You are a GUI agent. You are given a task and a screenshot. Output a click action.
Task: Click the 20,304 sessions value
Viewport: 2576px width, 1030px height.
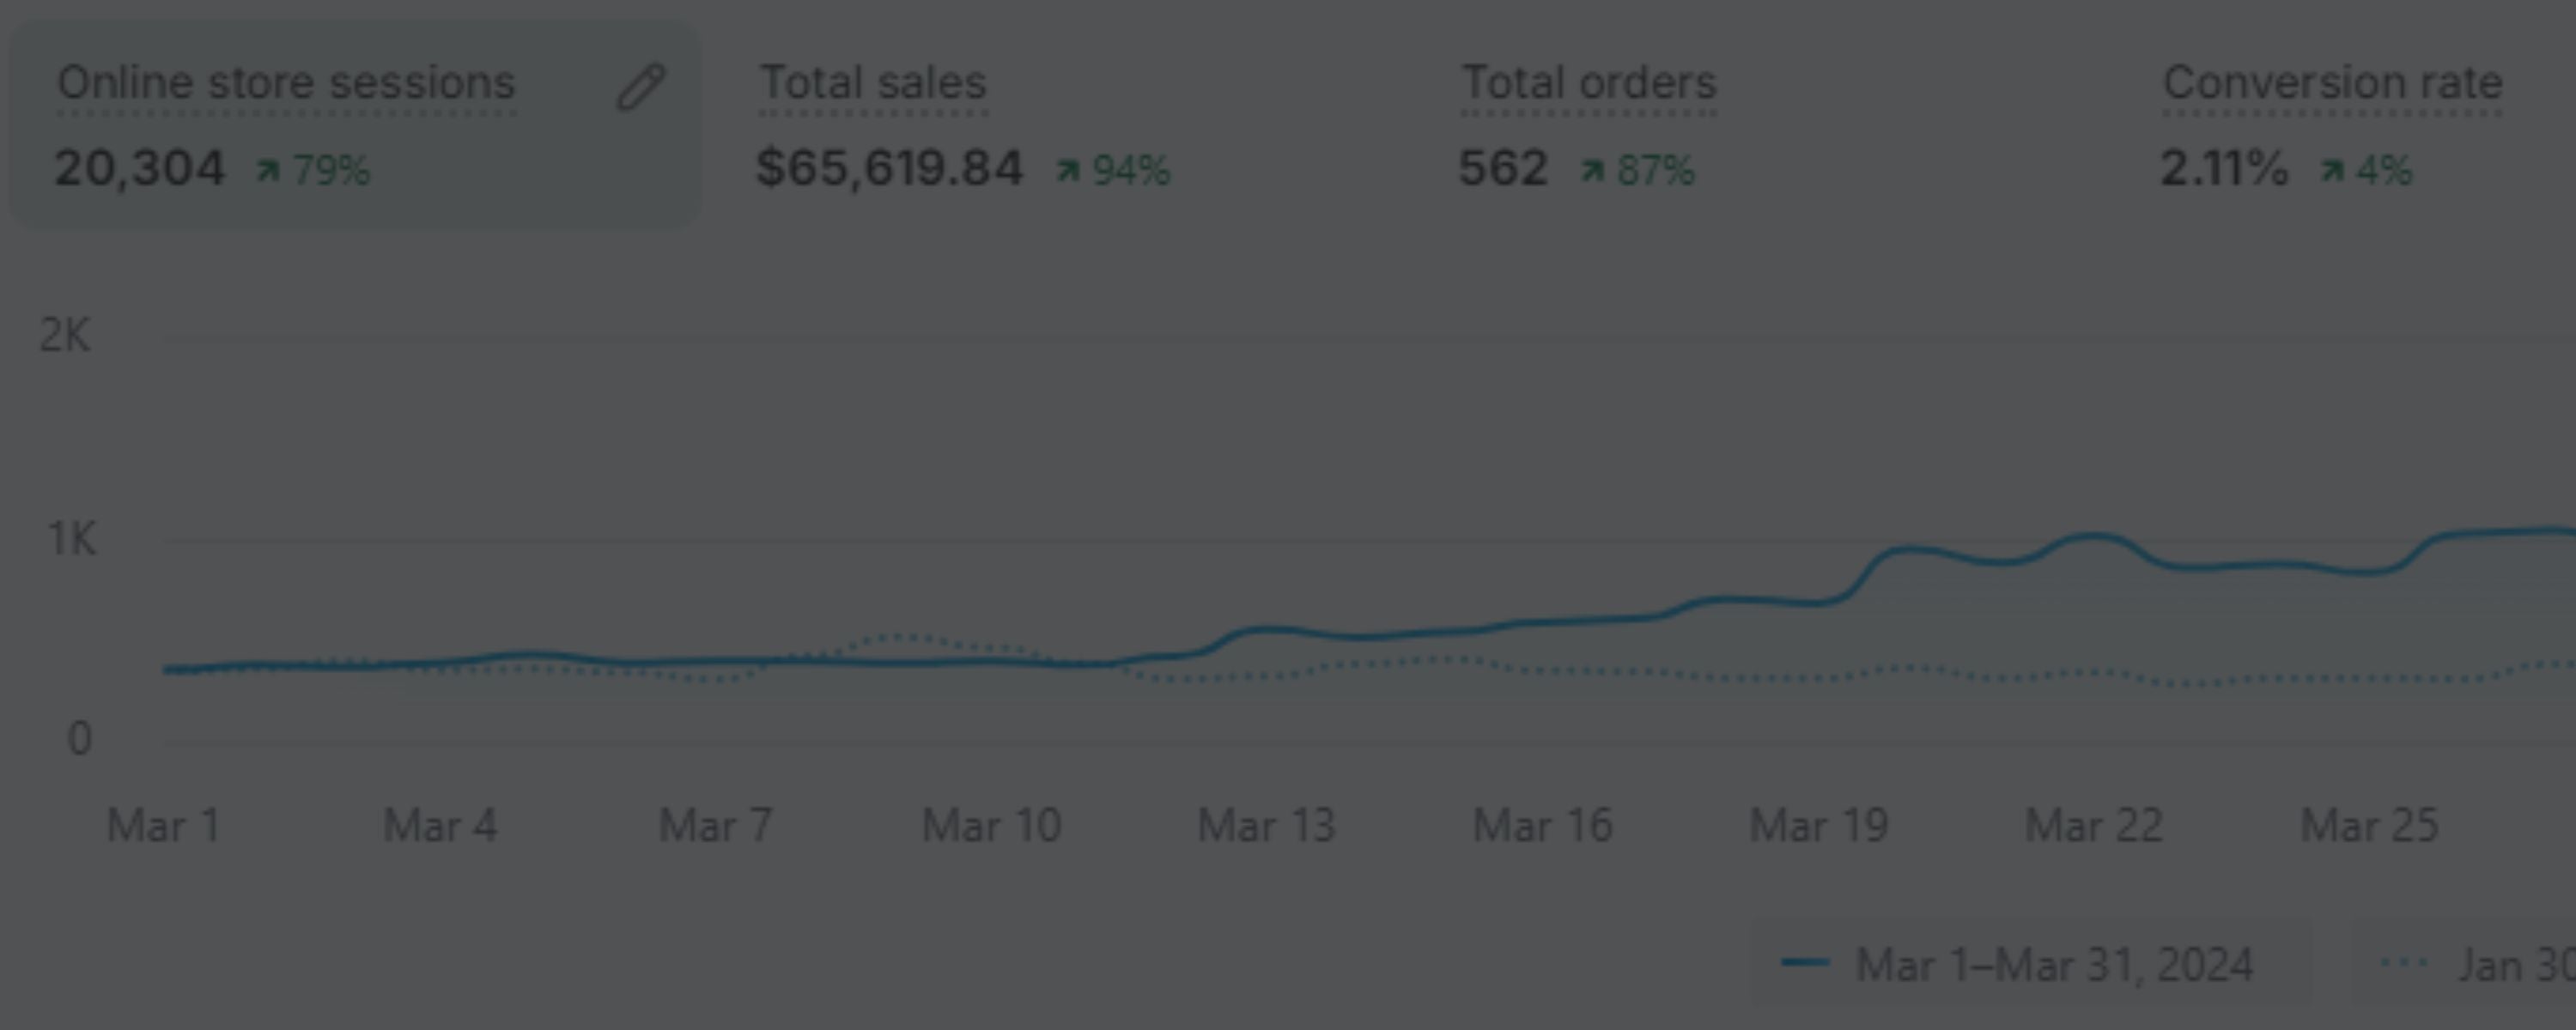[140, 168]
